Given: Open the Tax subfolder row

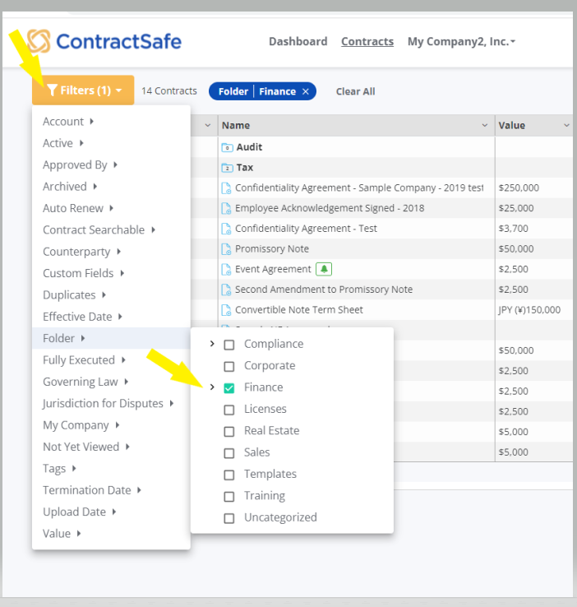Looking at the screenshot, I should [245, 168].
